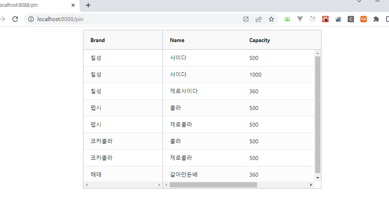This screenshot has height=214, width=389.
Task: Select the 해태 brand cell
Action: 123,174
